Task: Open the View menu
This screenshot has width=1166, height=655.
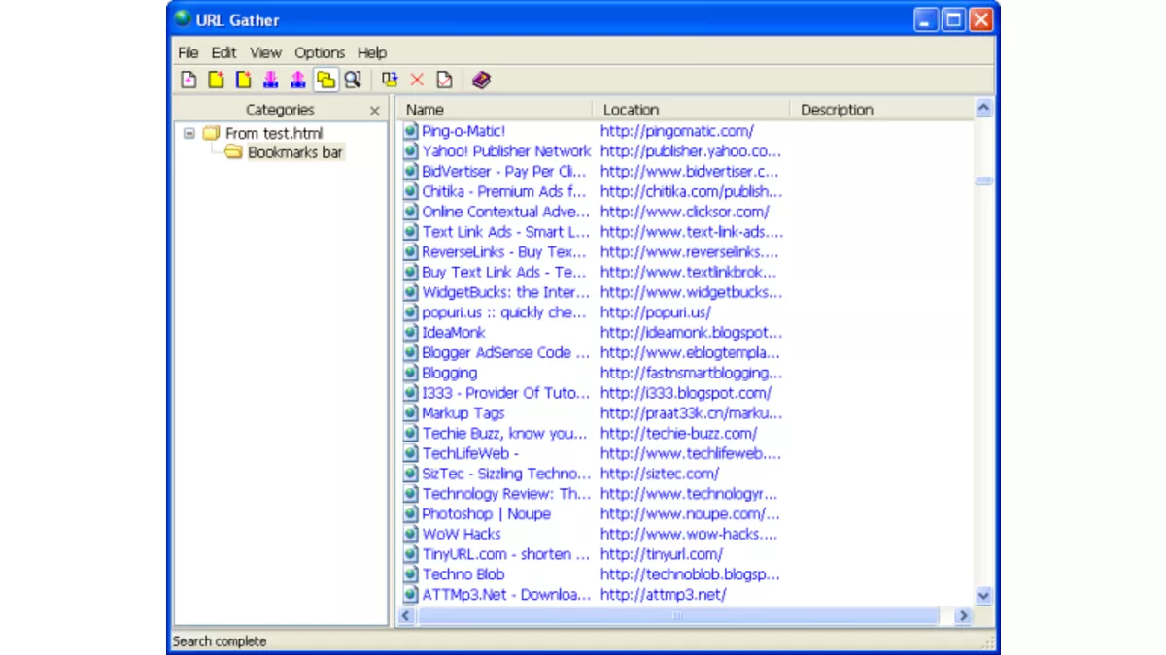Action: (265, 52)
